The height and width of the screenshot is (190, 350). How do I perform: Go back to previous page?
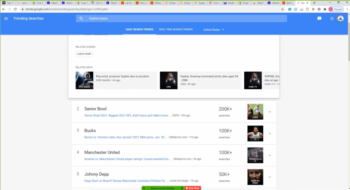[x=3, y=9]
